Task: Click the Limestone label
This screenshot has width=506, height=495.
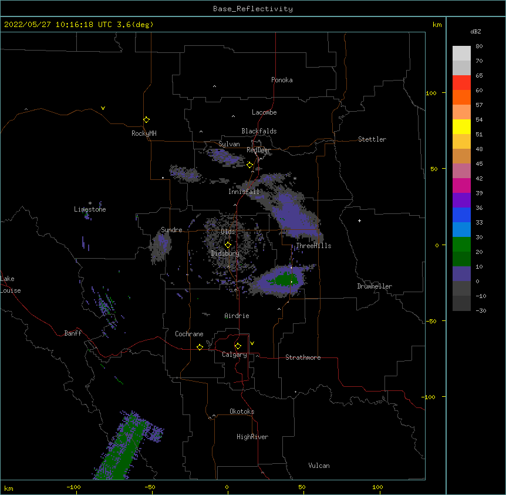Action: coord(90,209)
